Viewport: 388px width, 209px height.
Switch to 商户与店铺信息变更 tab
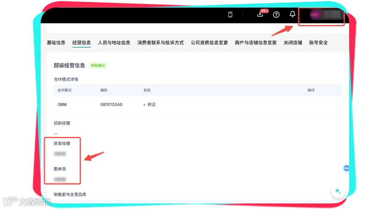(256, 43)
